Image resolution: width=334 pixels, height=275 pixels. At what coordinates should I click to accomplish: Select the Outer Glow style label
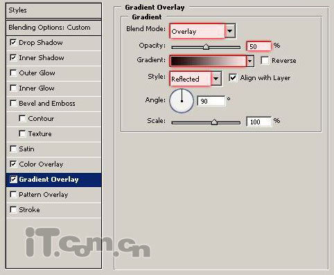tap(37, 73)
